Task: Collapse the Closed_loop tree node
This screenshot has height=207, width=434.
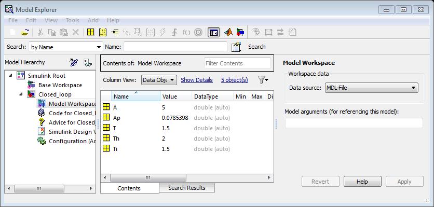Action: [21, 94]
